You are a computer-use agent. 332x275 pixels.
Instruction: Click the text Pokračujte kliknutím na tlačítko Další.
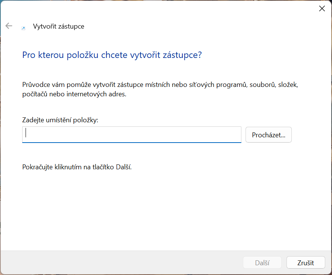77,167
